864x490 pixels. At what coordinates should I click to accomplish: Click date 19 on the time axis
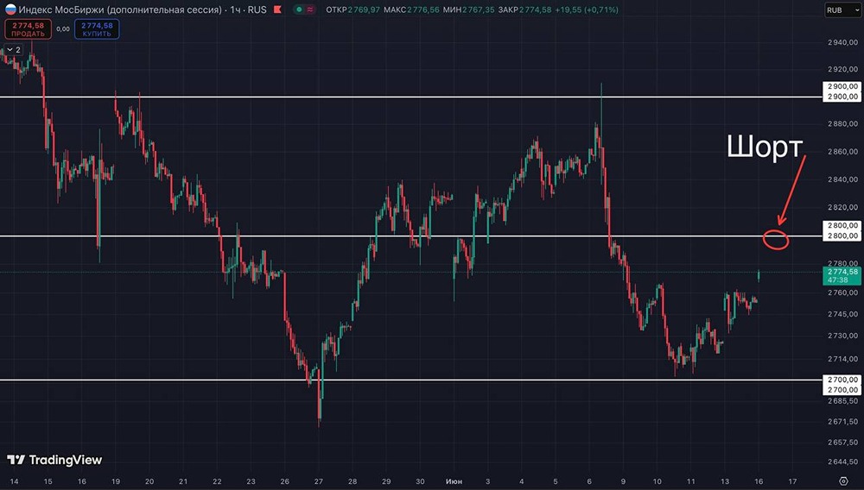tap(116, 481)
